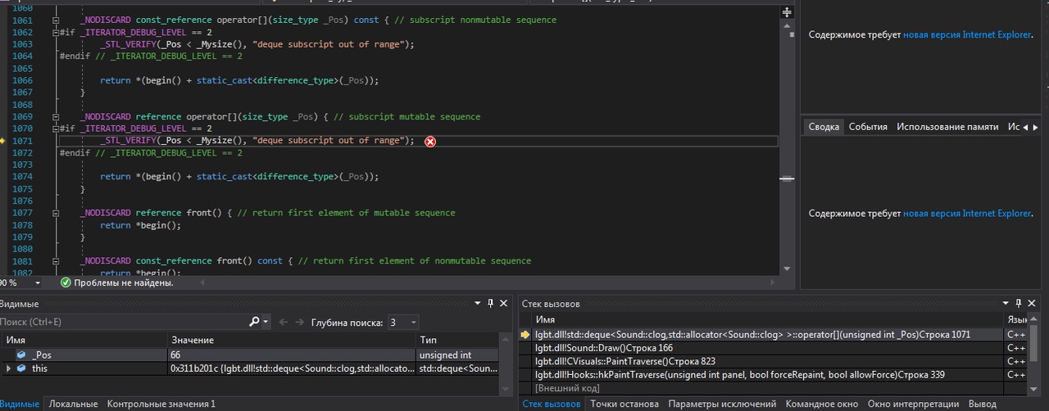This screenshot has height=411, width=1049.
Task: Expand the 'this' variable tree node
Action: pos(8,369)
